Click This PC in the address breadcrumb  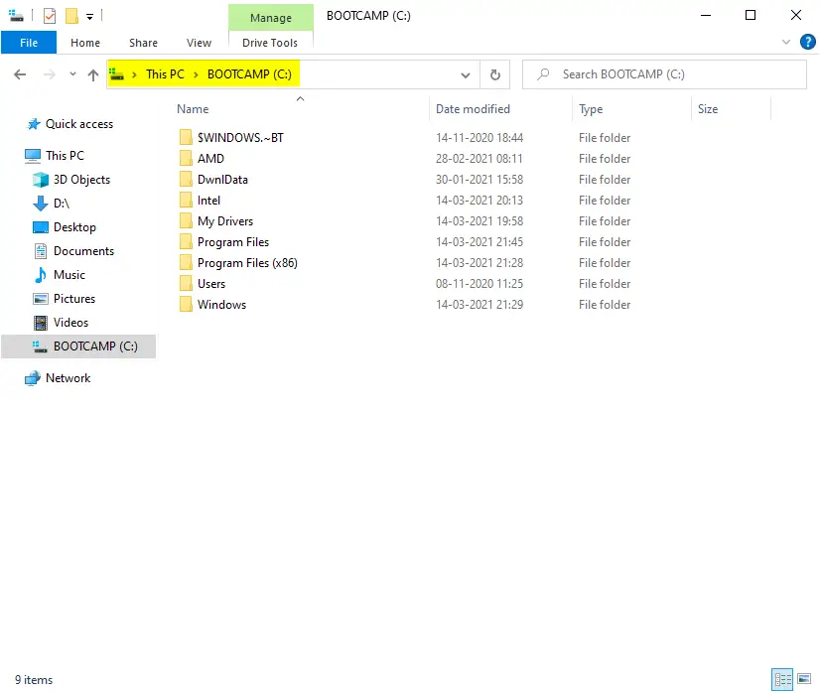(165, 74)
